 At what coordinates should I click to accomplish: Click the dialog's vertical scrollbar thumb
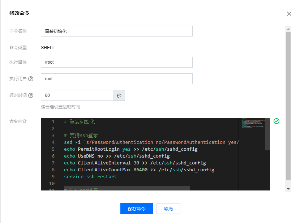tap(288, 105)
